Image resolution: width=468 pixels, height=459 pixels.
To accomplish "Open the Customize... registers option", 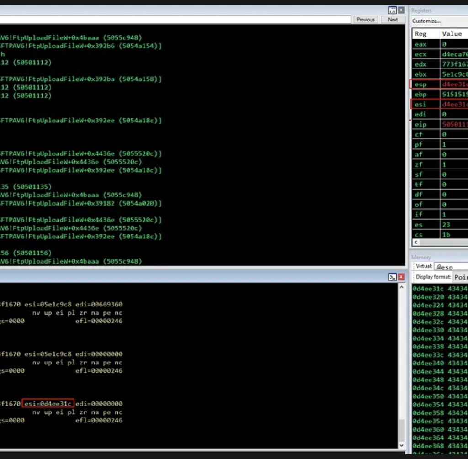I will coord(426,21).
